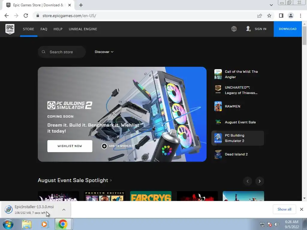The image size is (307, 230).
Task: Bookmark this tab with star
Action: click(x=269, y=16)
